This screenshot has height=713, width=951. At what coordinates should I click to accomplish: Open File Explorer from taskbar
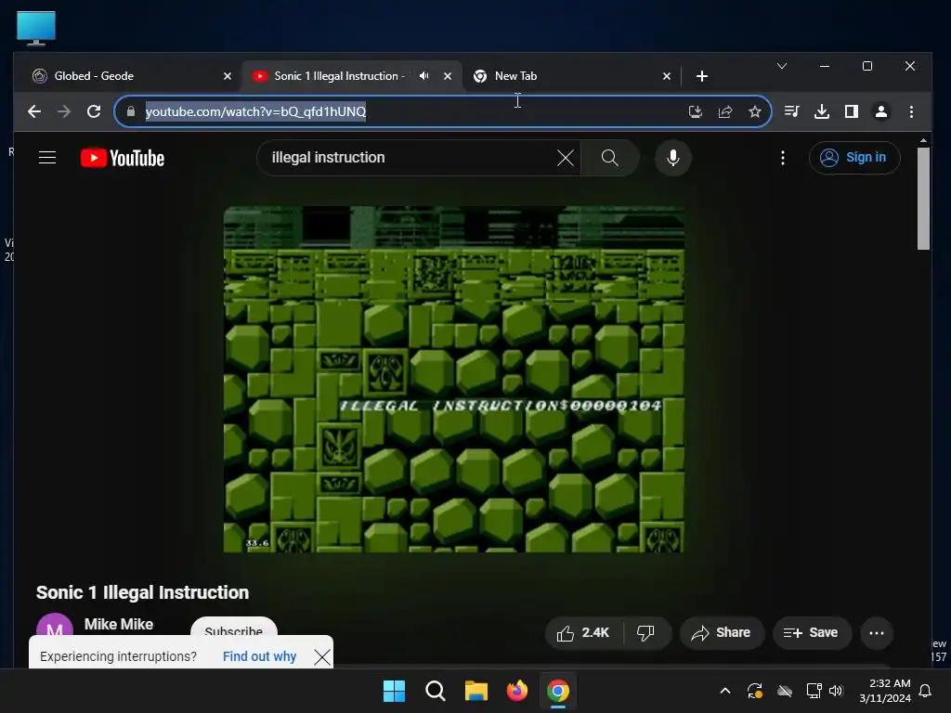click(476, 691)
